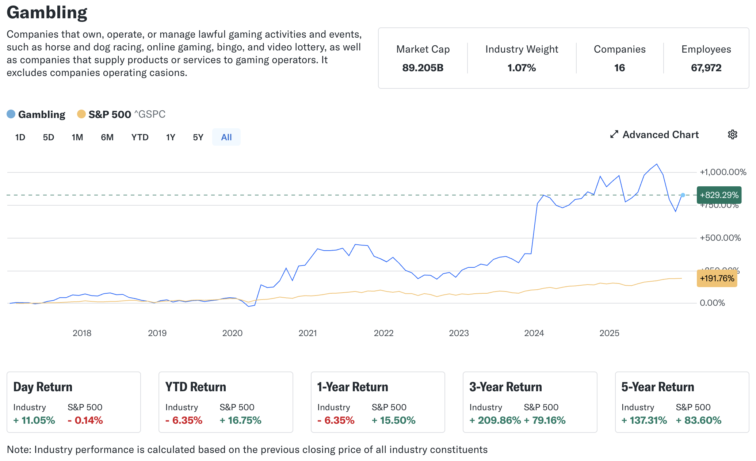Click the orange S&P 500 legend dot
This screenshot has width=756, height=461.
click(x=81, y=114)
